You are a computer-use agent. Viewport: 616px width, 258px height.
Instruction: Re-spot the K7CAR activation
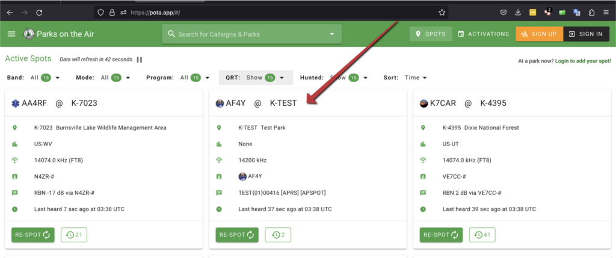click(441, 235)
